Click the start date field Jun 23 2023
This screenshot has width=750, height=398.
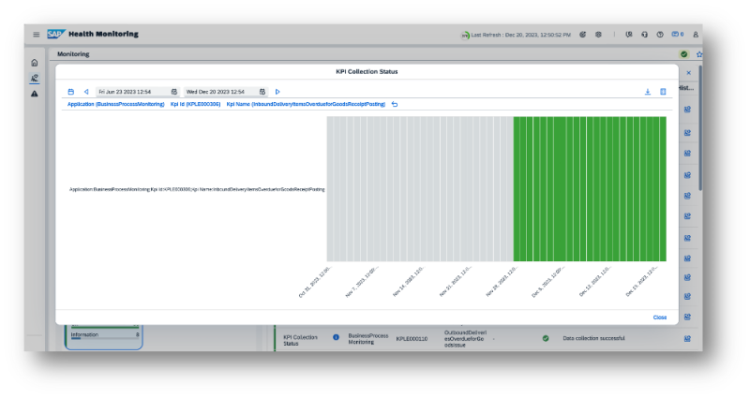pos(131,92)
